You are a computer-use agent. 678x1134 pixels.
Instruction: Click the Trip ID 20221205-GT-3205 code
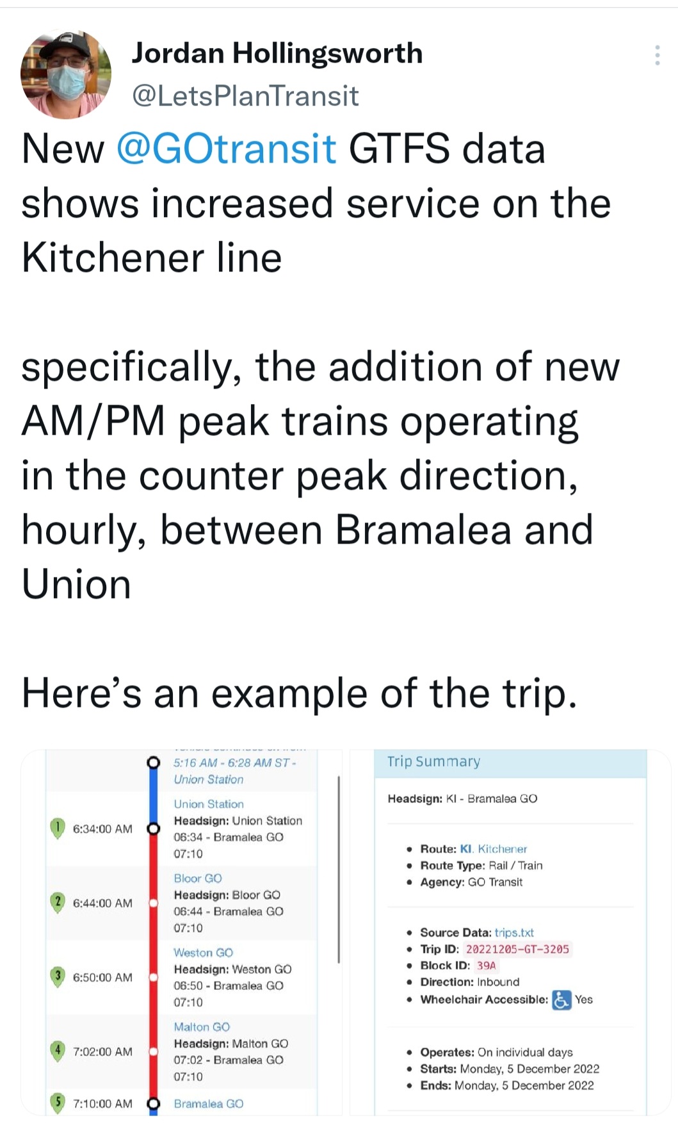(517, 949)
